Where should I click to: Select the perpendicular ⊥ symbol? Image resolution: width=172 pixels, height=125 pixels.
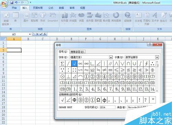tap(68, 76)
